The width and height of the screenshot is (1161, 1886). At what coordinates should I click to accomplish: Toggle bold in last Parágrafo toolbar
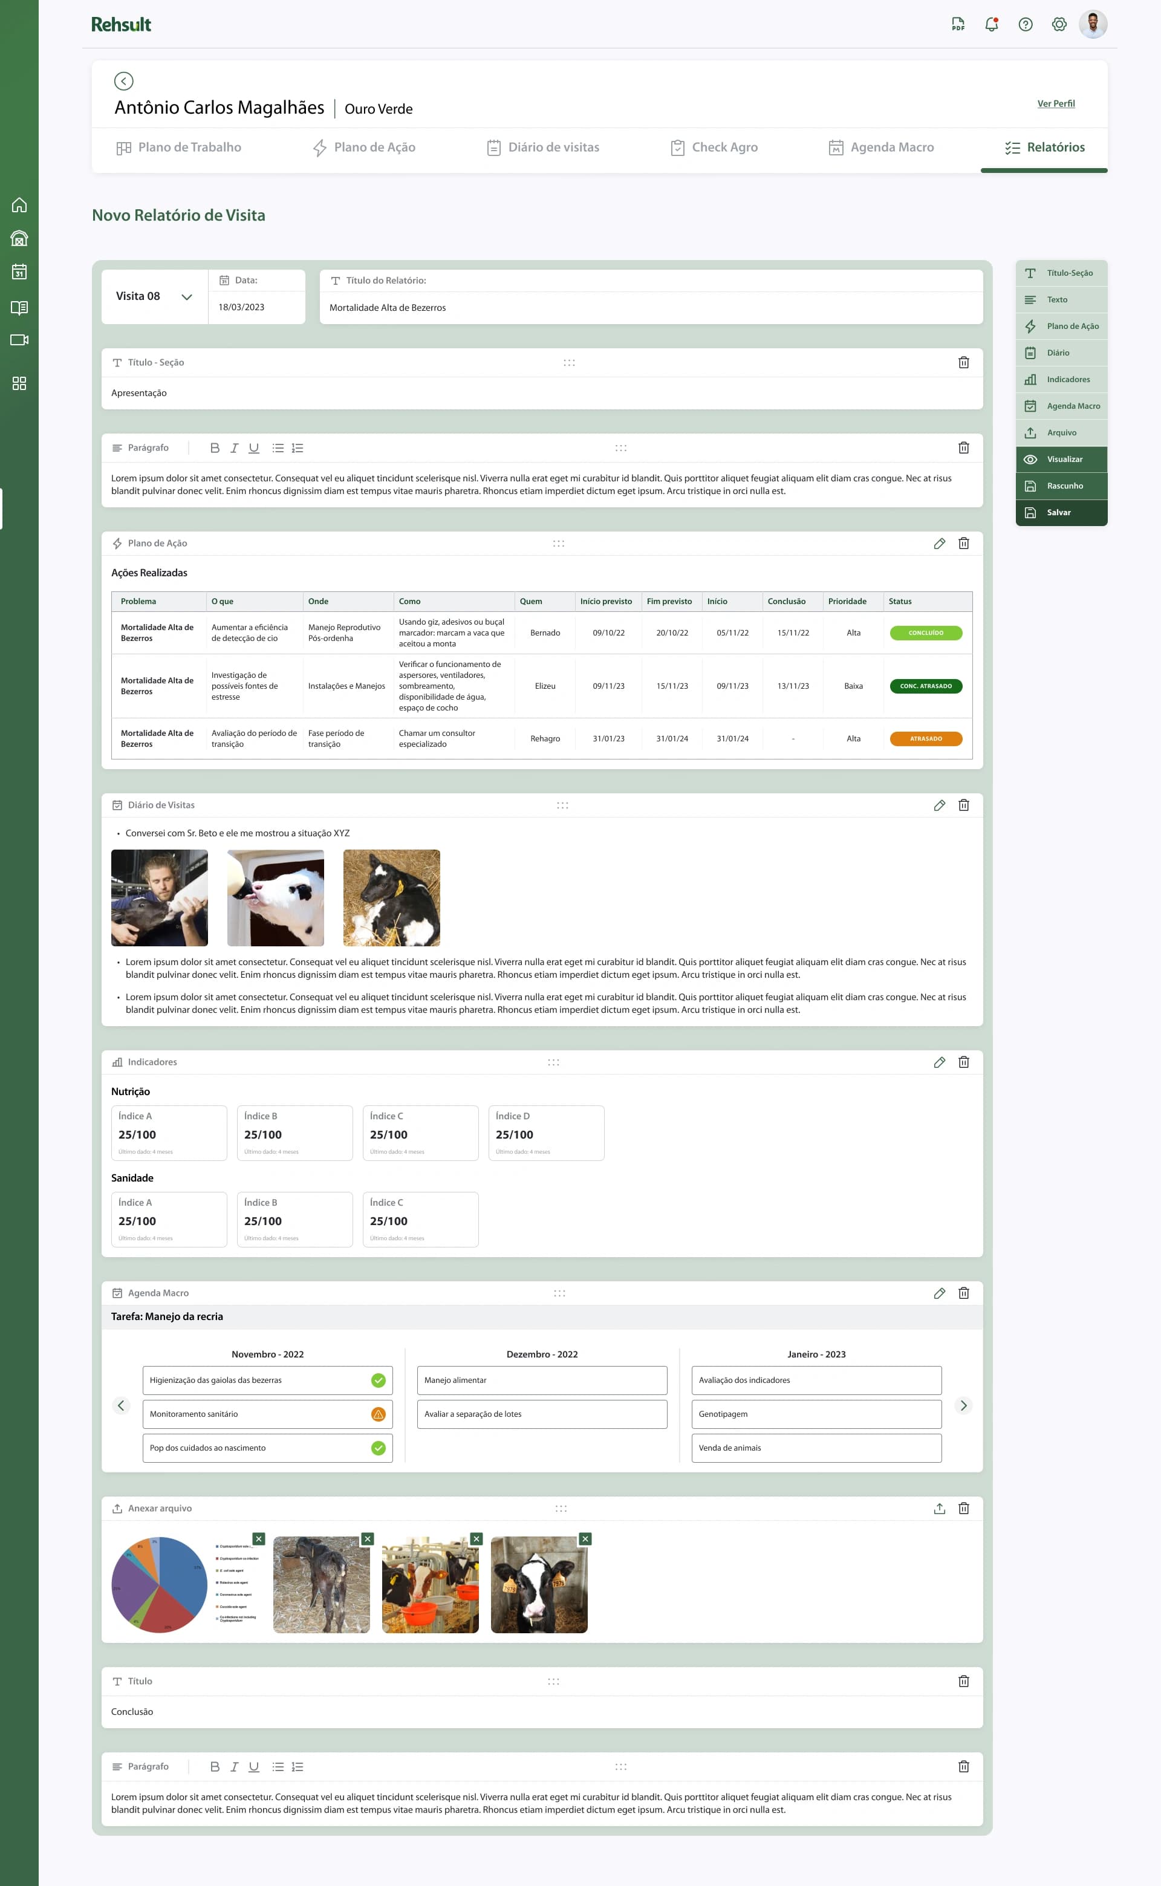(215, 1766)
